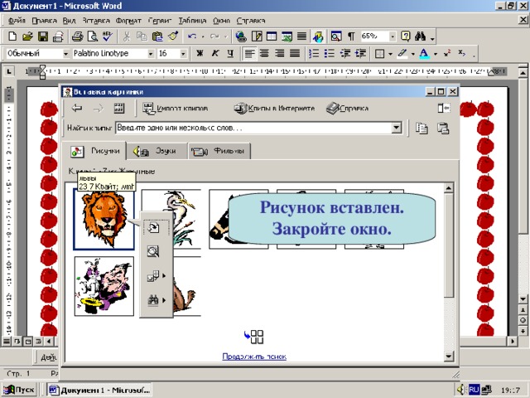The image size is (530, 398).
Task: Toggle the Drawing toolbar icon
Action: [x=318, y=36]
